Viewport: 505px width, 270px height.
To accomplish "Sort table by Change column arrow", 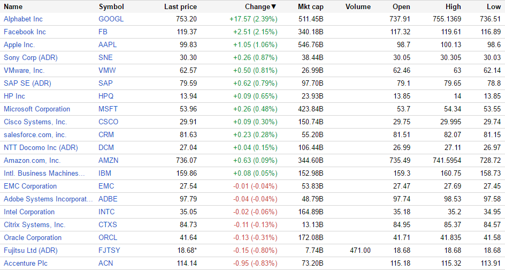I will (x=274, y=7).
